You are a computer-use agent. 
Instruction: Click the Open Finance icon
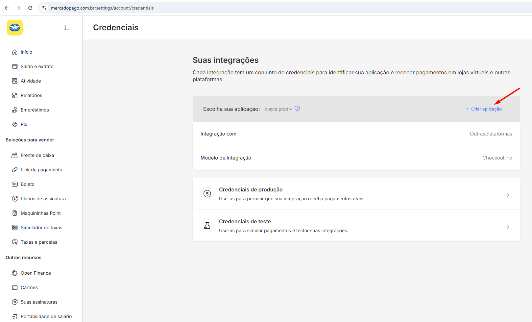[x=15, y=273]
